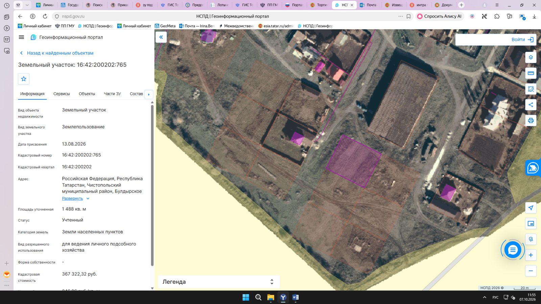Open the tab list dropdown in the browser

click(x=27, y=5)
